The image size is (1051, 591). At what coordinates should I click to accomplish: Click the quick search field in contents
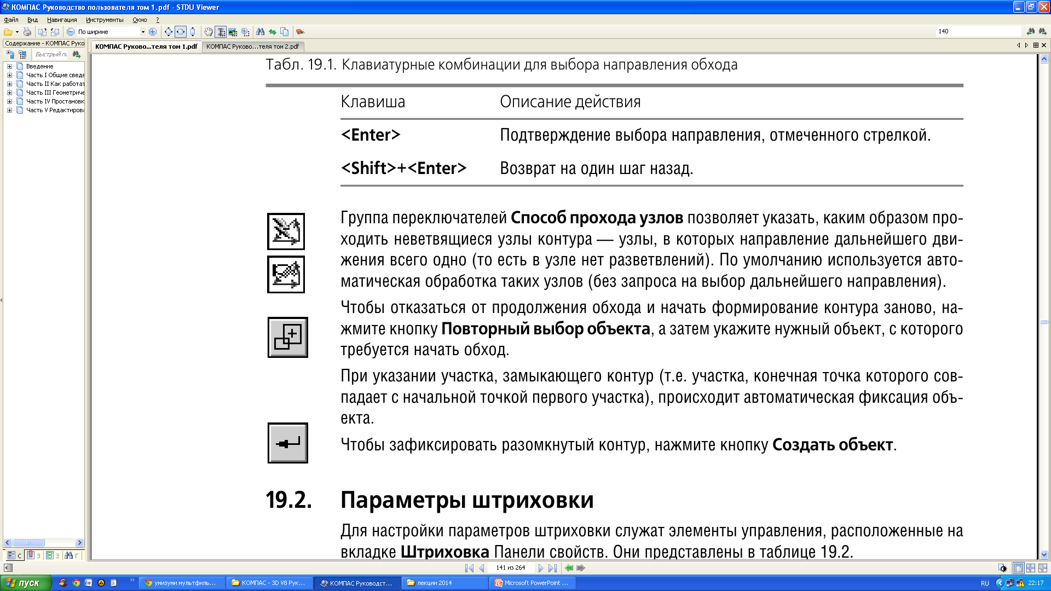point(50,54)
